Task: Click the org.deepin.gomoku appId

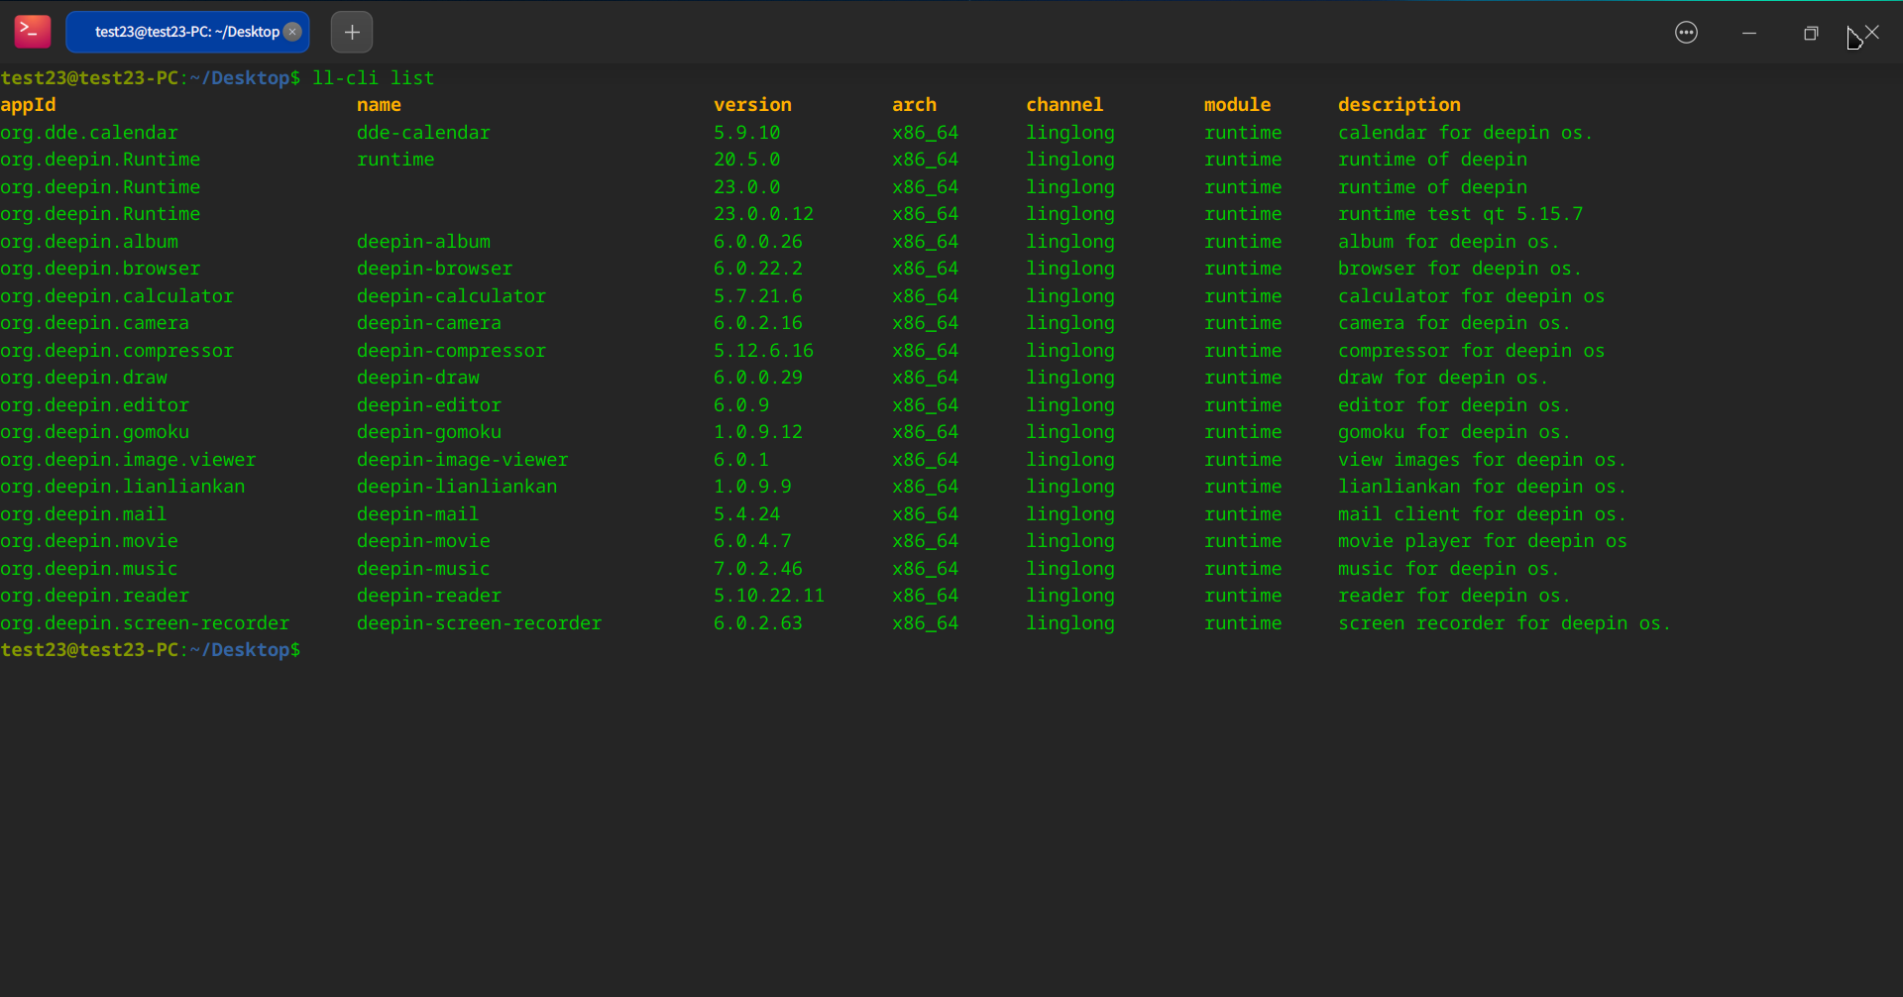Action: (x=94, y=432)
